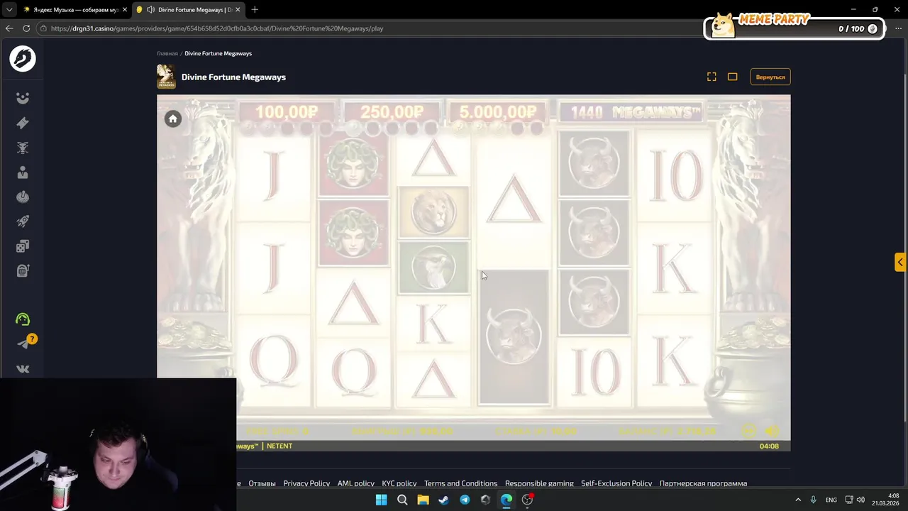
Task: Open support headset icon
Action: tap(23, 319)
